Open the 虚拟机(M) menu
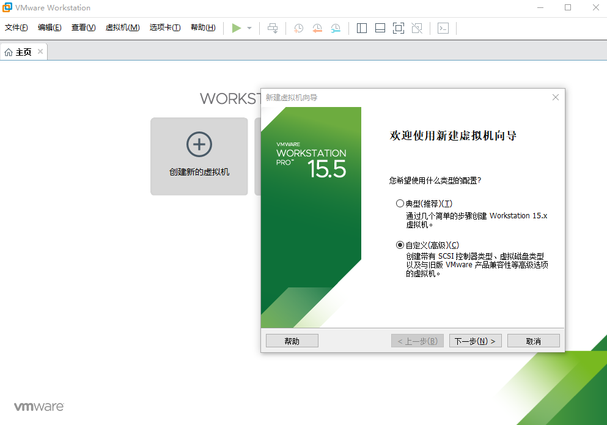Image resolution: width=607 pixels, height=425 pixels. point(122,28)
